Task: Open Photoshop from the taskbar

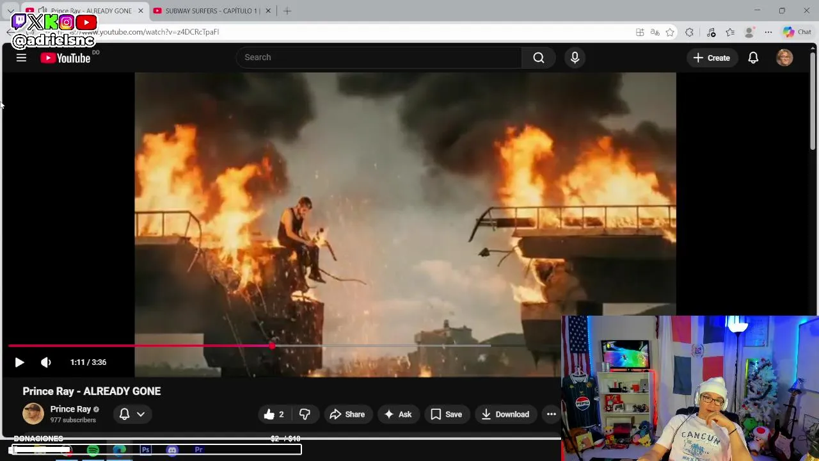Action: pos(146,450)
